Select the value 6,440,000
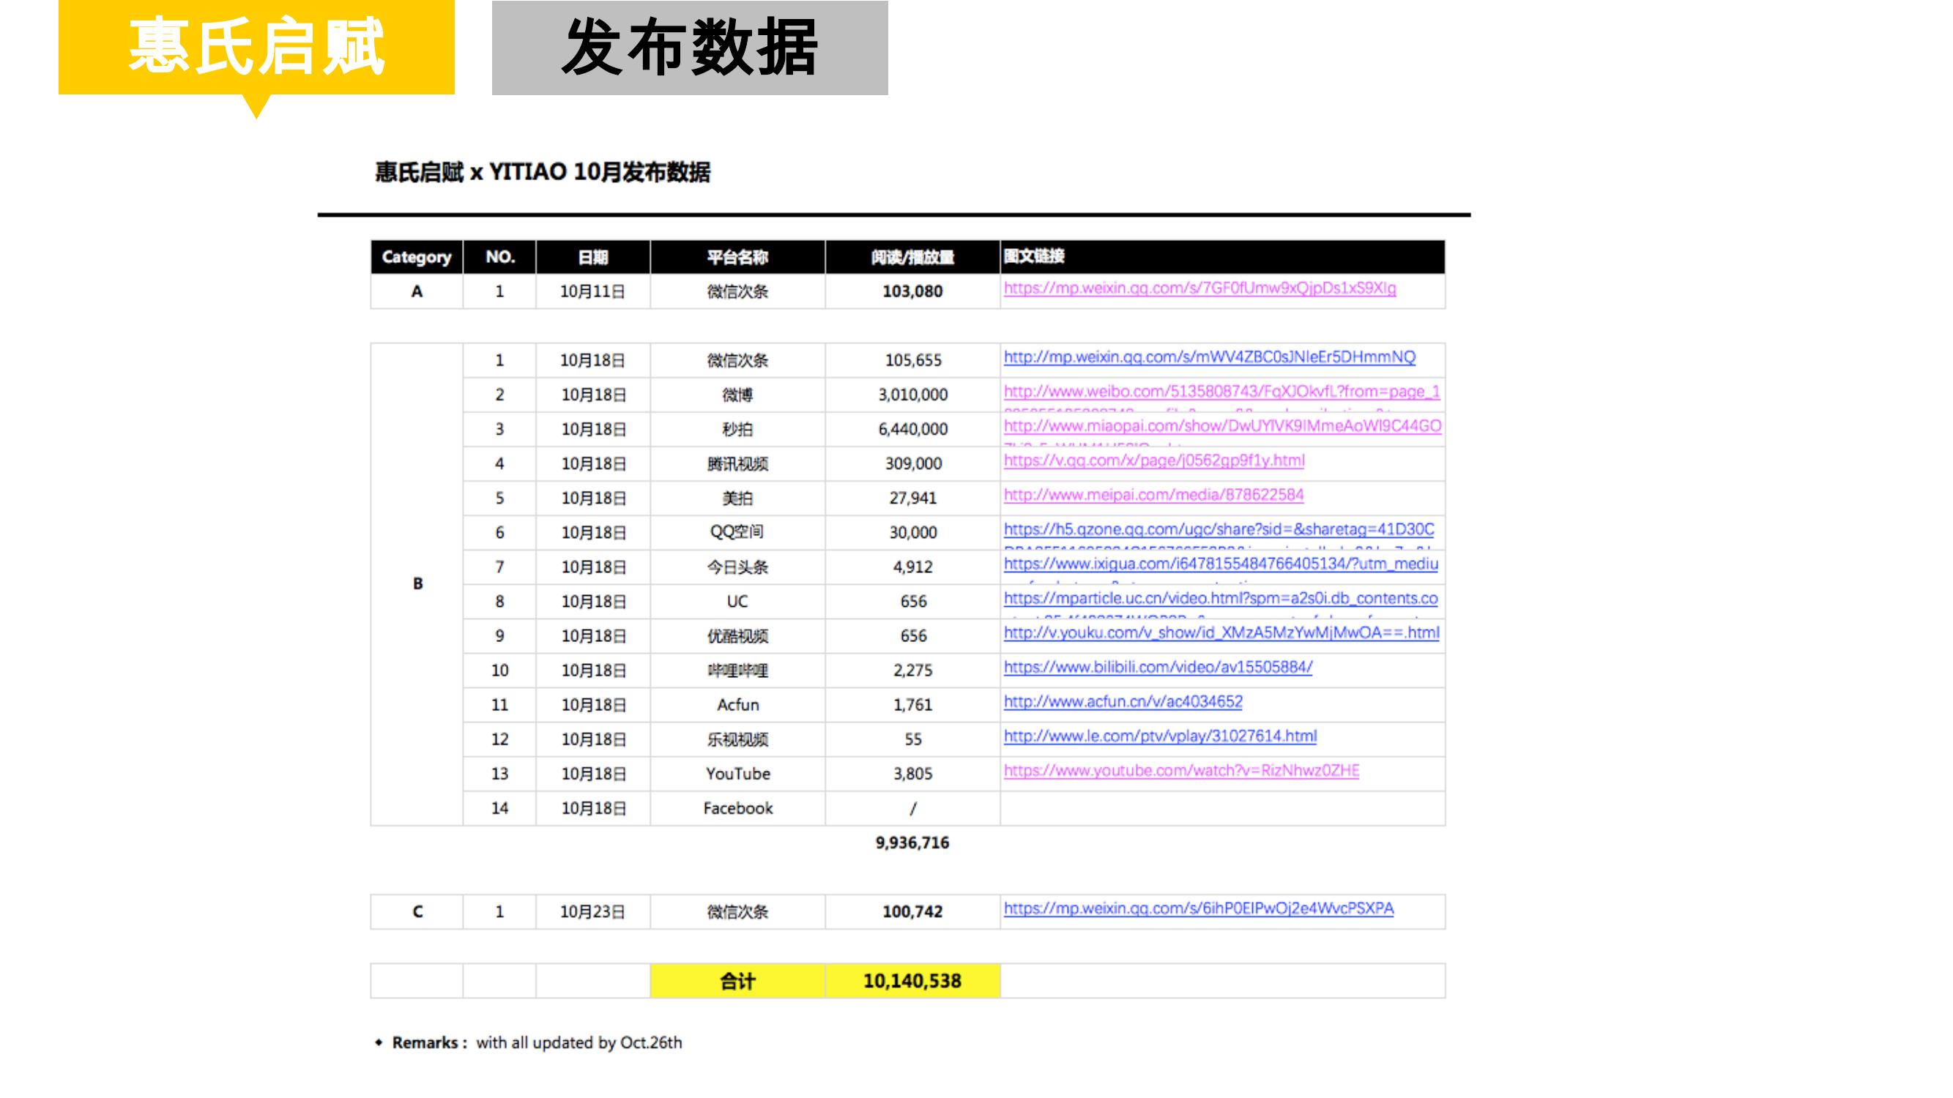Image resolution: width=1953 pixels, height=1098 pixels. click(x=914, y=429)
